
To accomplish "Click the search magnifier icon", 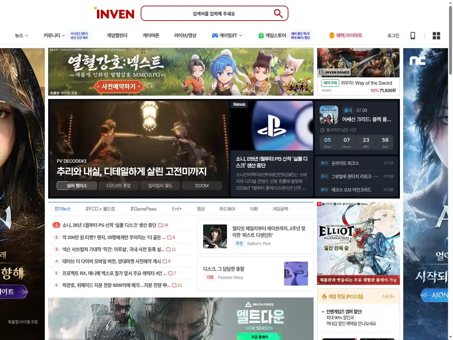I will [x=278, y=13].
